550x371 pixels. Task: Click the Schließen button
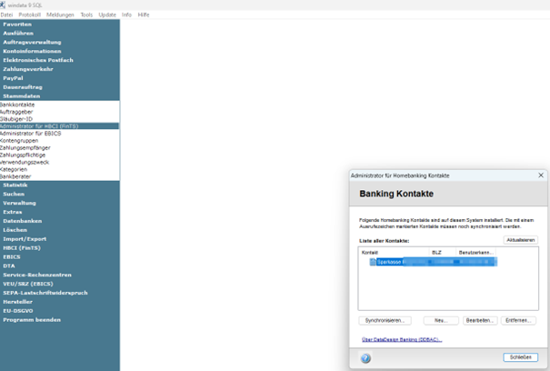[521, 357]
